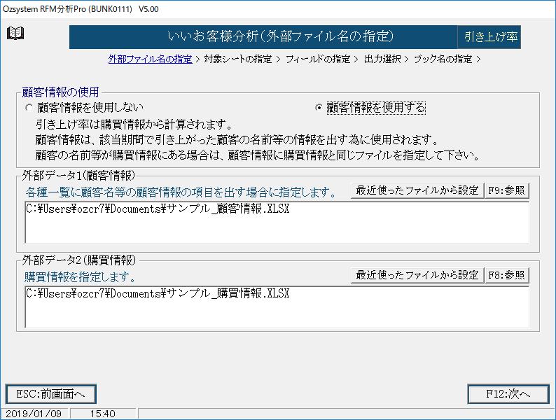Image resolution: width=556 pixels, height=420 pixels.
Task: Click 最近使ったファイルから設定 for 顧客情報
Action: (417, 190)
